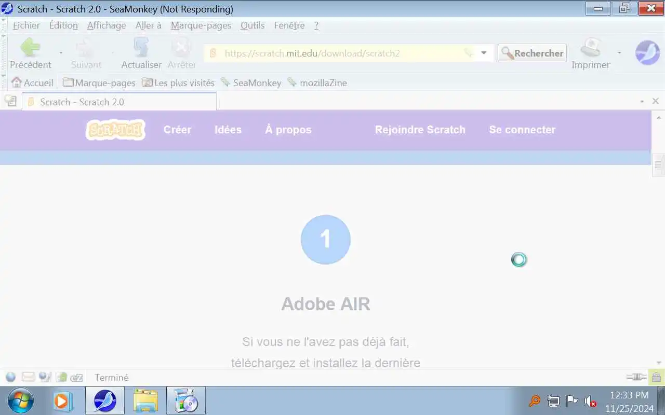Image resolution: width=665 pixels, height=415 pixels.
Task: Click the Suivant forward arrow button
Action: tap(86, 53)
